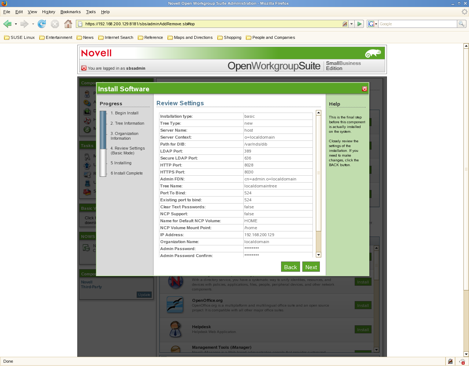The width and height of the screenshot is (469, 366).
Task: Open the Maps and Directions bookmark folder
Action: pos(190,37)
